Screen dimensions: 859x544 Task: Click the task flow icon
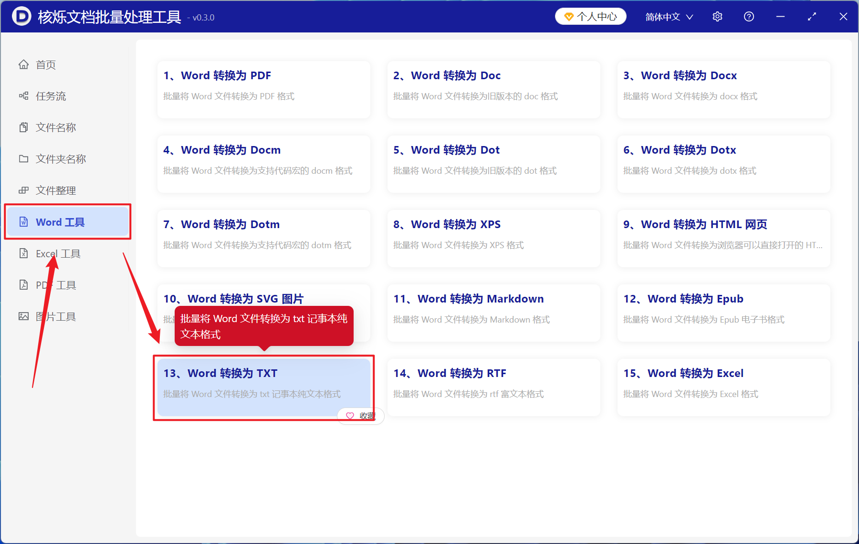point(23,96)
